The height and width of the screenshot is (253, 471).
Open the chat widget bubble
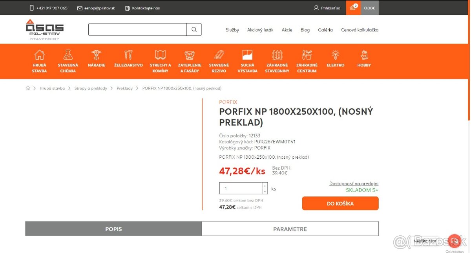454,240
